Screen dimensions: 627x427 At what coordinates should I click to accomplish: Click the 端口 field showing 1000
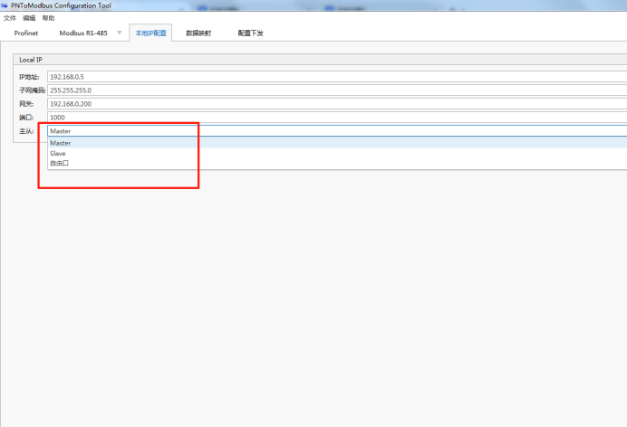point(337,118)
